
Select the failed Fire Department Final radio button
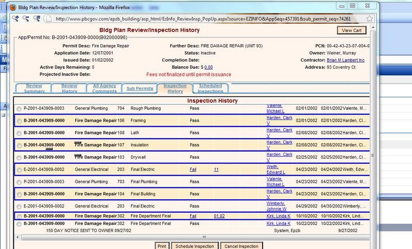tap(19, 217)
